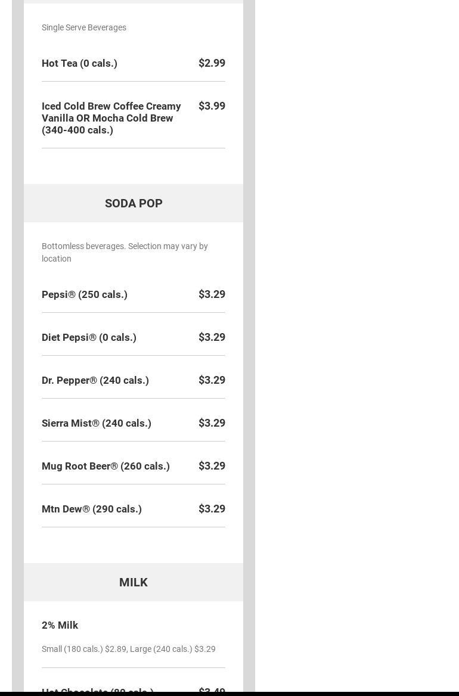Choose the Pepsi (250 cals.) item
This screenshot has height=696, width=459.
click(x=85, y=294)
